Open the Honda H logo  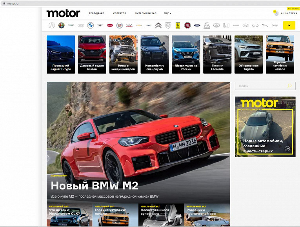pos(226,25)
